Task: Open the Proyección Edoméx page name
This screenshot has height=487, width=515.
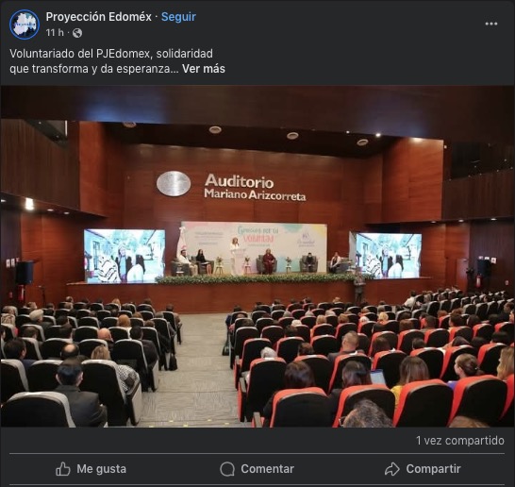Action: pyautogui.click(x=98, y=17)
